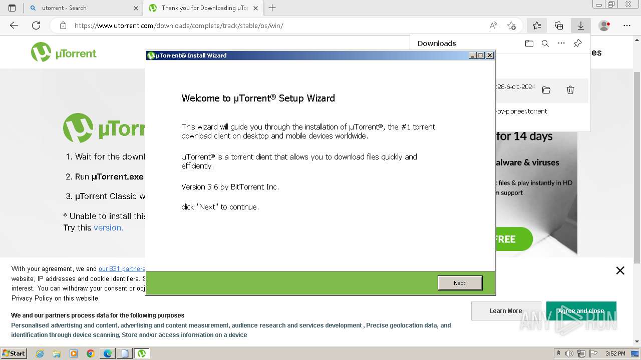
Task: Follow the 'version.' link
Action: point(108,227)
